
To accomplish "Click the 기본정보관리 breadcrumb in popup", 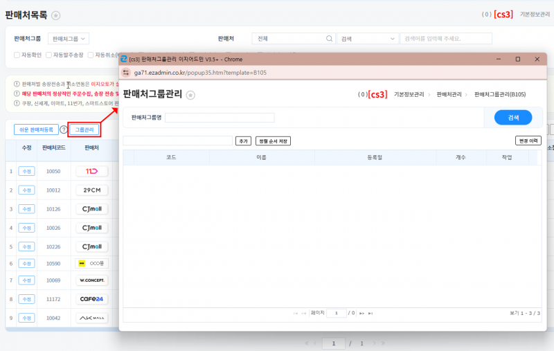I will pyautogui.click(x=409, y=94).
